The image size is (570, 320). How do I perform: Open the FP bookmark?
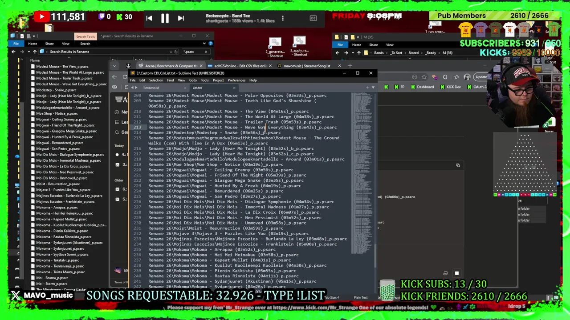click(399, 87)
